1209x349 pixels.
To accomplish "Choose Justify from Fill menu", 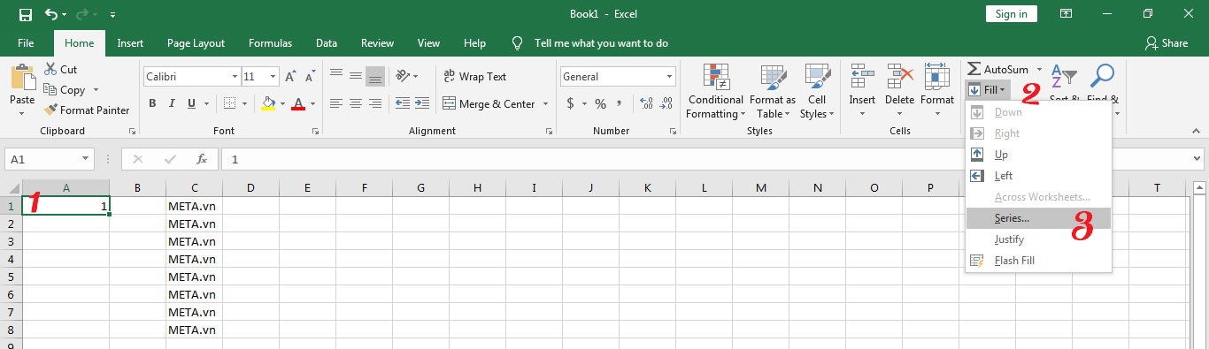I will [1037, 239].
